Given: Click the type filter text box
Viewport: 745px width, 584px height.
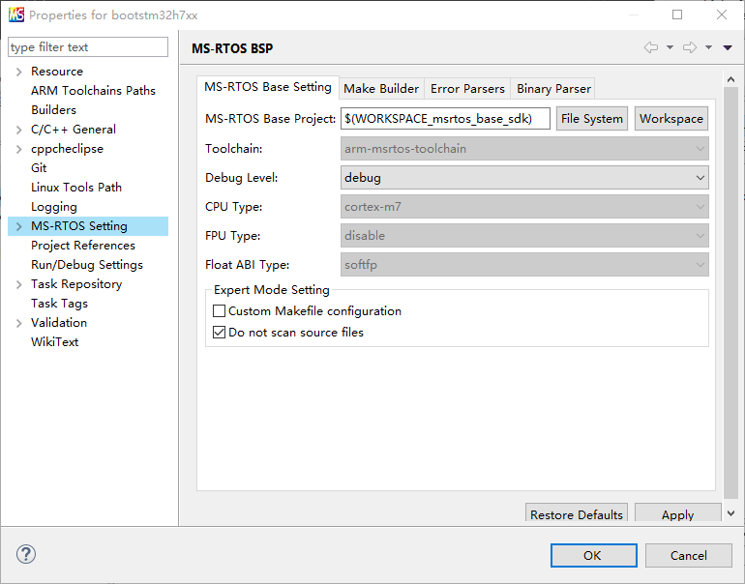Looking at the screenshot, I should [x=87, y=47].
